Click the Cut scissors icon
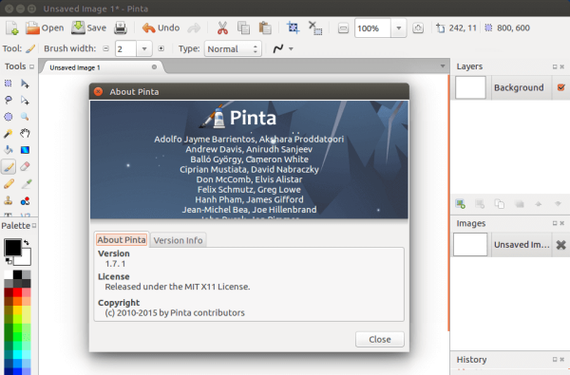 [x=222, y=28]
